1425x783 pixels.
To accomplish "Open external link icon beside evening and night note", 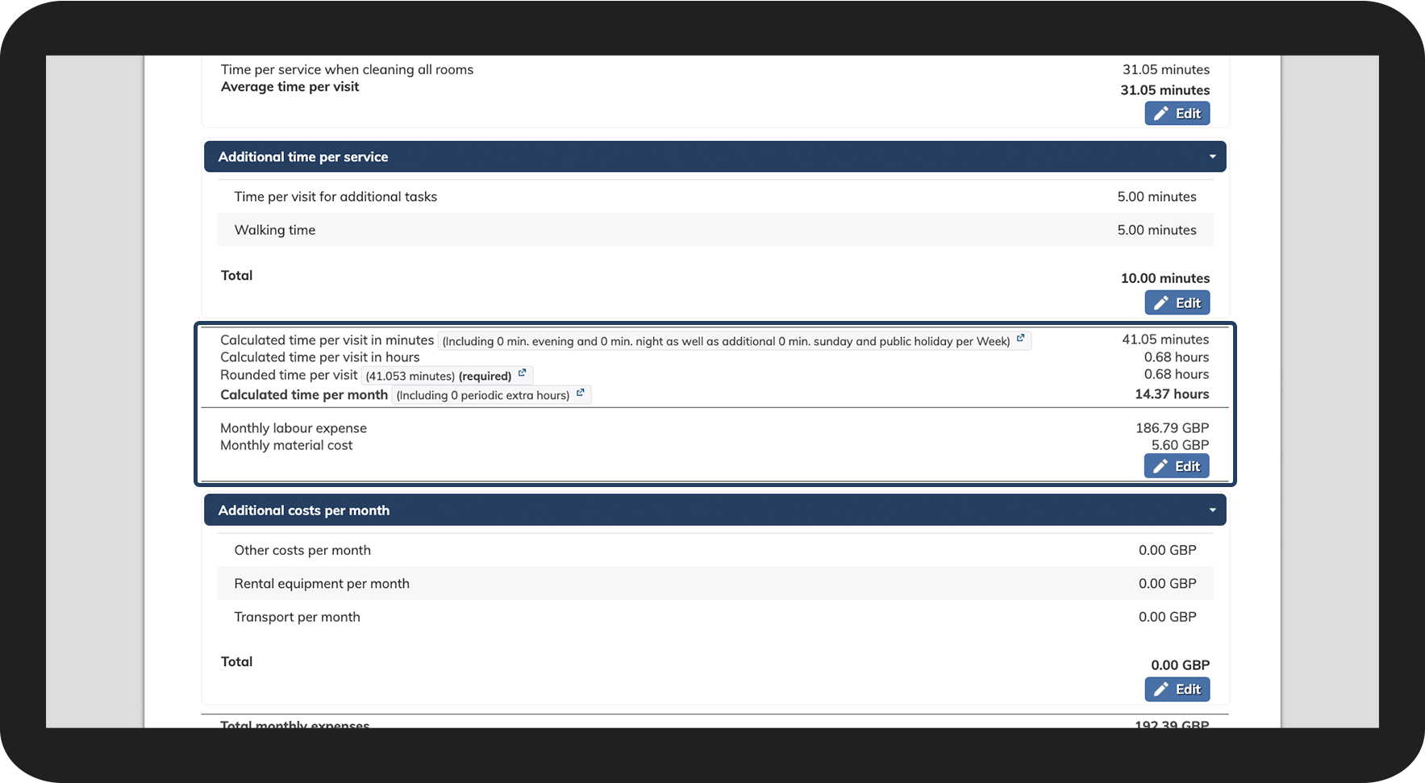I will [1020, 339].
